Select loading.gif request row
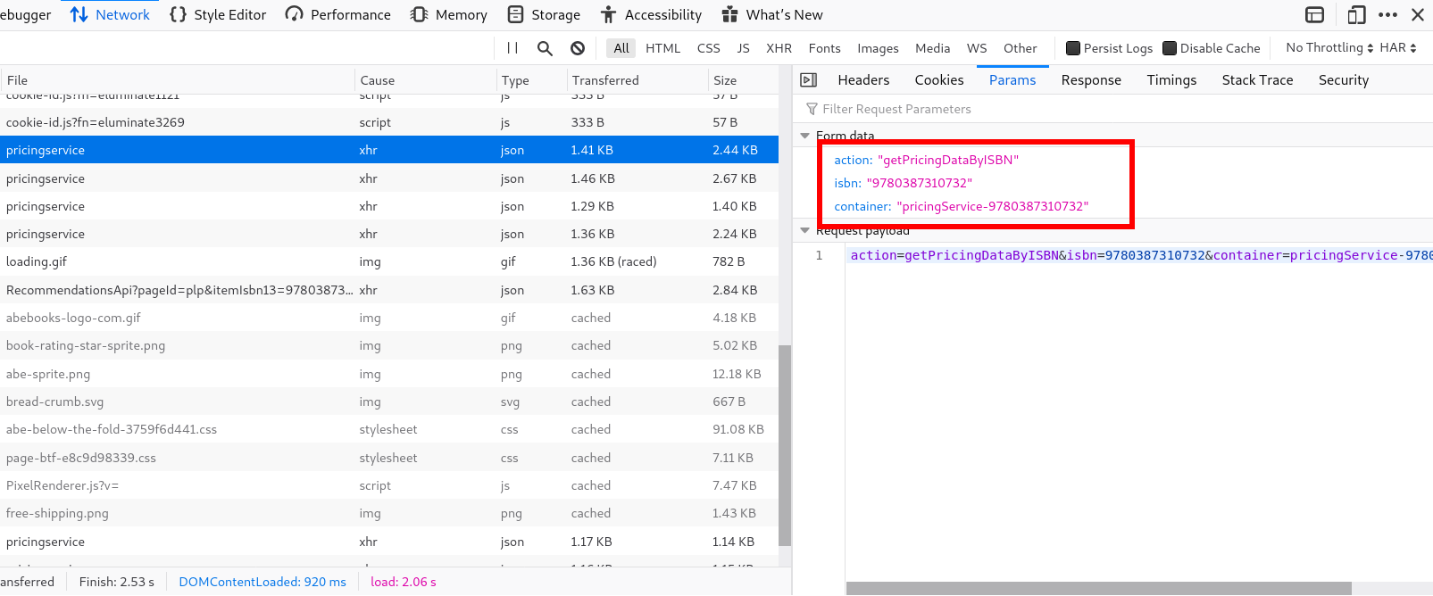 point(389,261)
